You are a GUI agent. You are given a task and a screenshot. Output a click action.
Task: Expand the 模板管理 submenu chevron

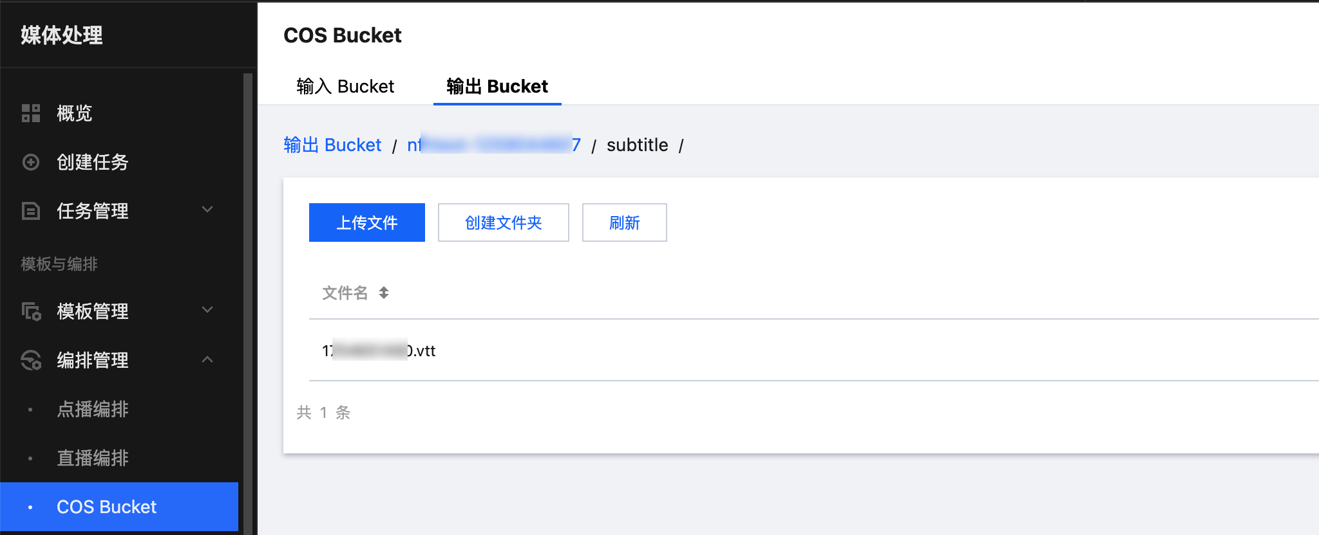tap(207, 310)
